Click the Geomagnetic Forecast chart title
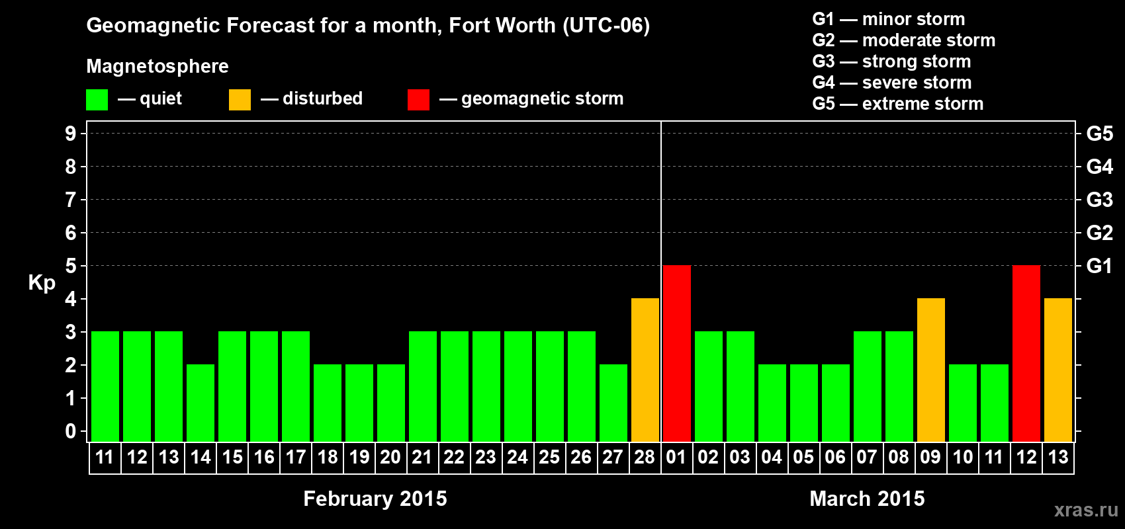The image size is (1125, 529). tap(368, 26)
